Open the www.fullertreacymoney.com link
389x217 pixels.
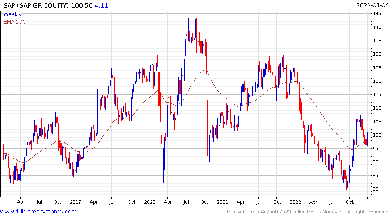click(38, 212)
